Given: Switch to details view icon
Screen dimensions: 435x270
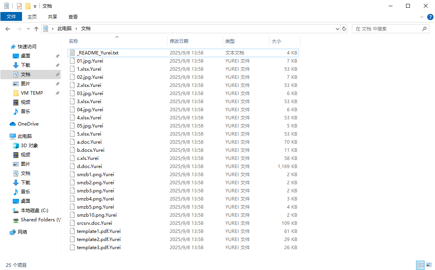Looking at the screenshot, I should coord(420,265).
